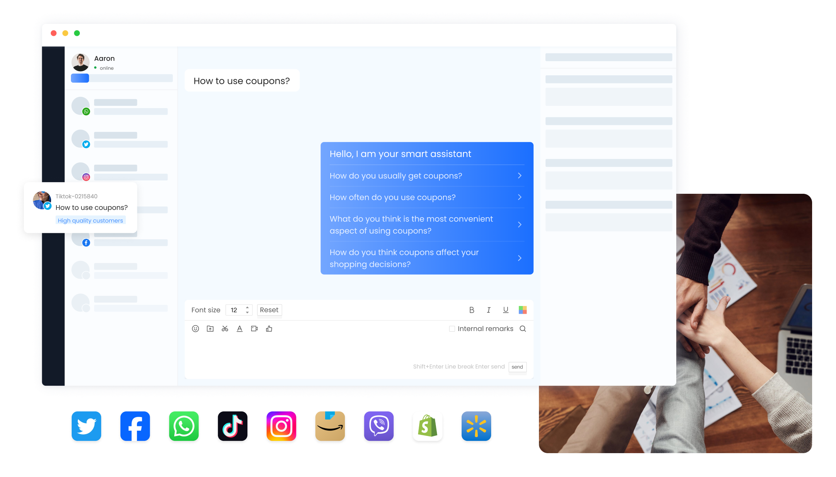The height and width of the screenshot is (477, 836).
Task: Click the search magnifier beside Internal remarks
Action: 523,329
